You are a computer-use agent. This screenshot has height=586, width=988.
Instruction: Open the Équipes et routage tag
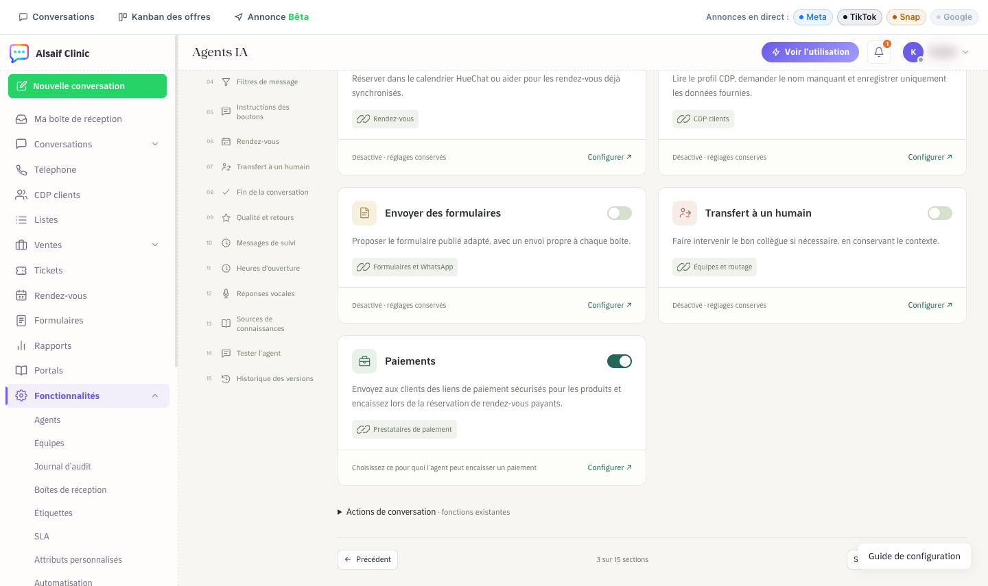click(714, 267)
